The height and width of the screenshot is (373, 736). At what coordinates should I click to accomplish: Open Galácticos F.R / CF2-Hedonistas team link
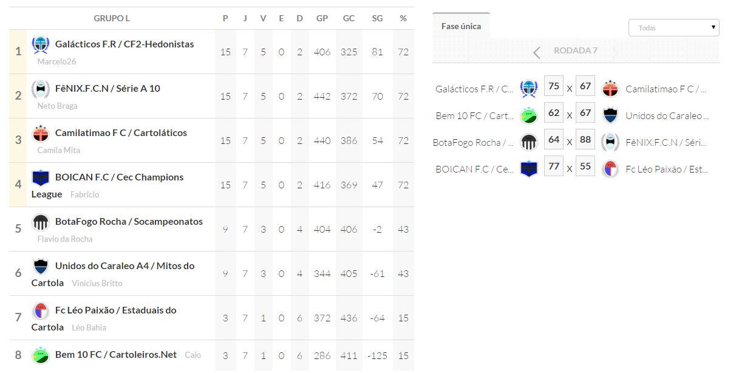click(124, 44)
